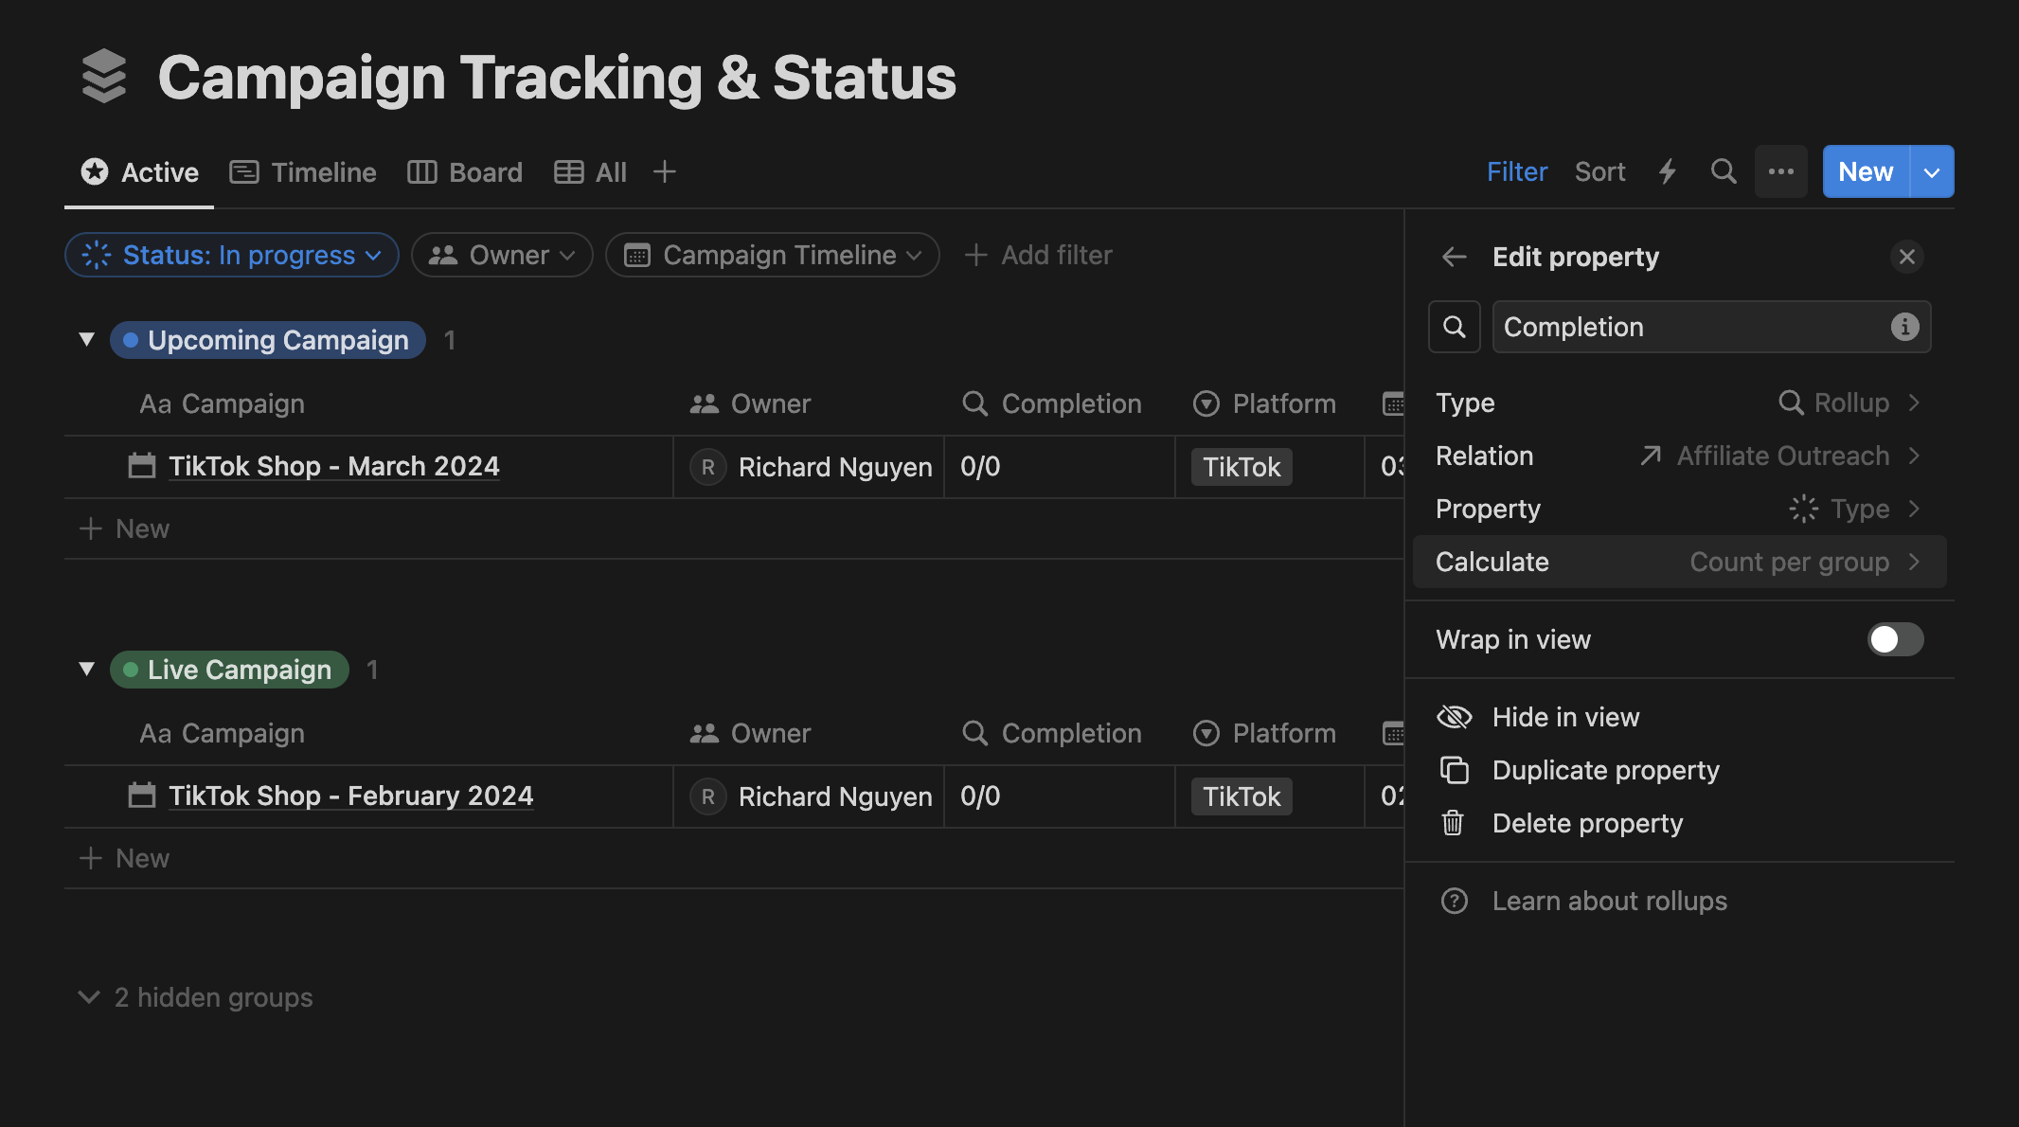The width and height of the screenshot is (2019, 1127).
Task: Click the New button to create an entry
Action: tap(1864, 171)
